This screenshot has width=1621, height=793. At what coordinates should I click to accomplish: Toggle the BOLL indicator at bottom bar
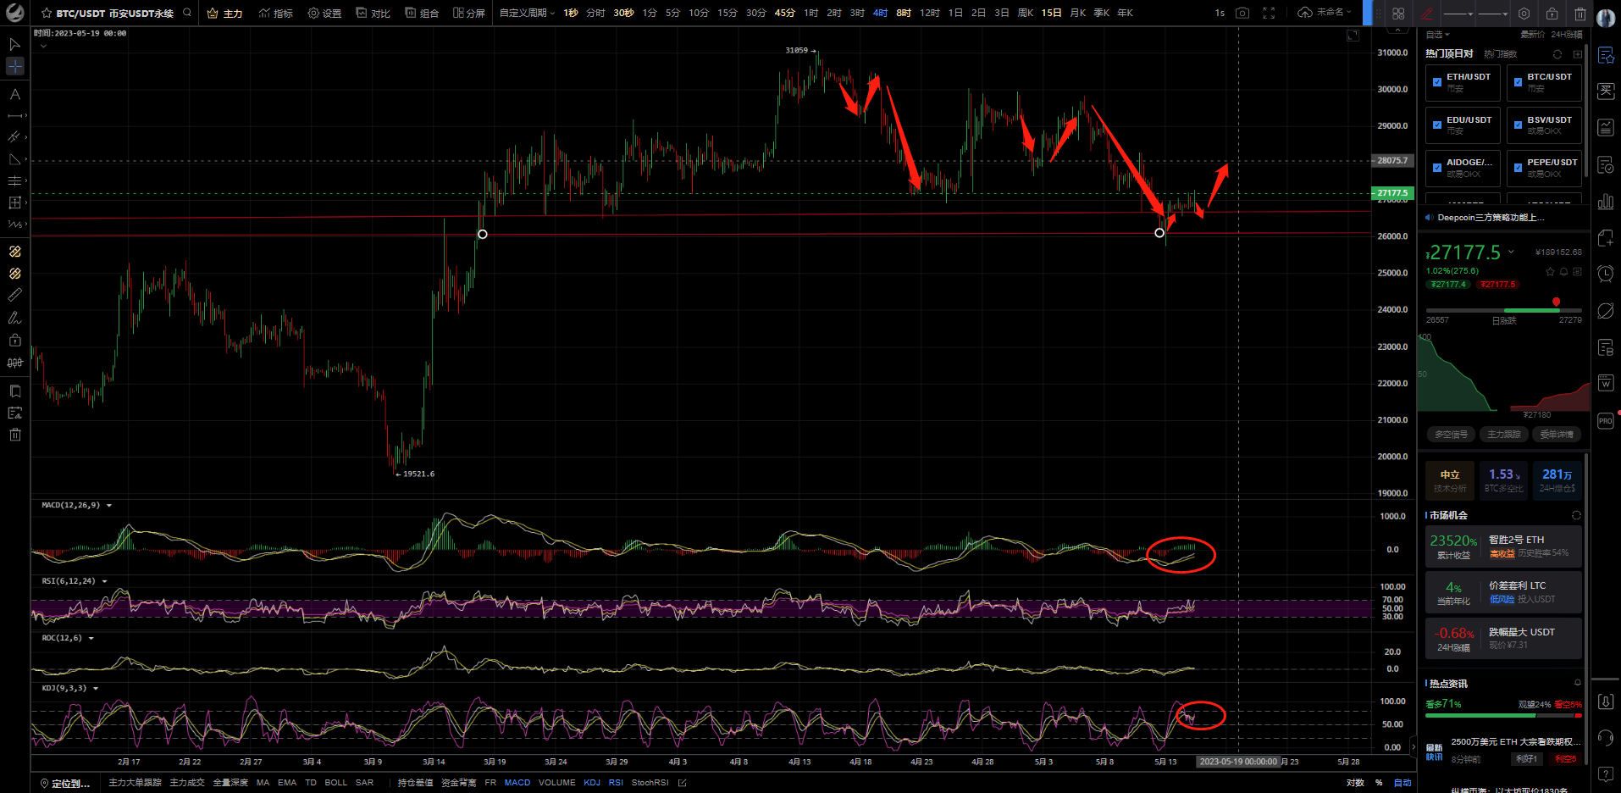[x=336, y=783]
